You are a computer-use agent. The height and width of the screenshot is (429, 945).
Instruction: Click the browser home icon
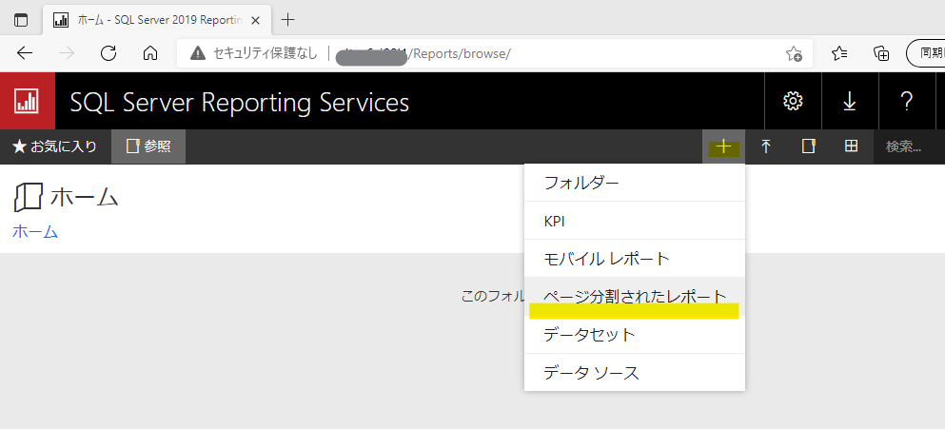(x=149, y=53)
